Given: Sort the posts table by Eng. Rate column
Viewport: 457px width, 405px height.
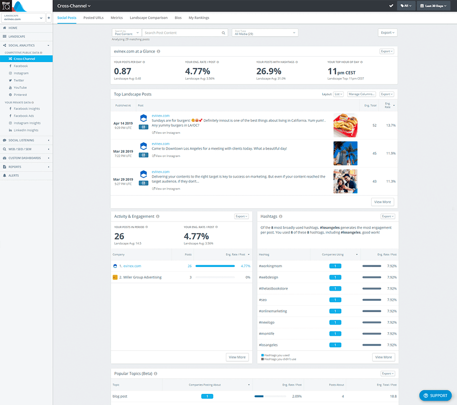Looking at the screenshot, I should (x=389, y=105).
